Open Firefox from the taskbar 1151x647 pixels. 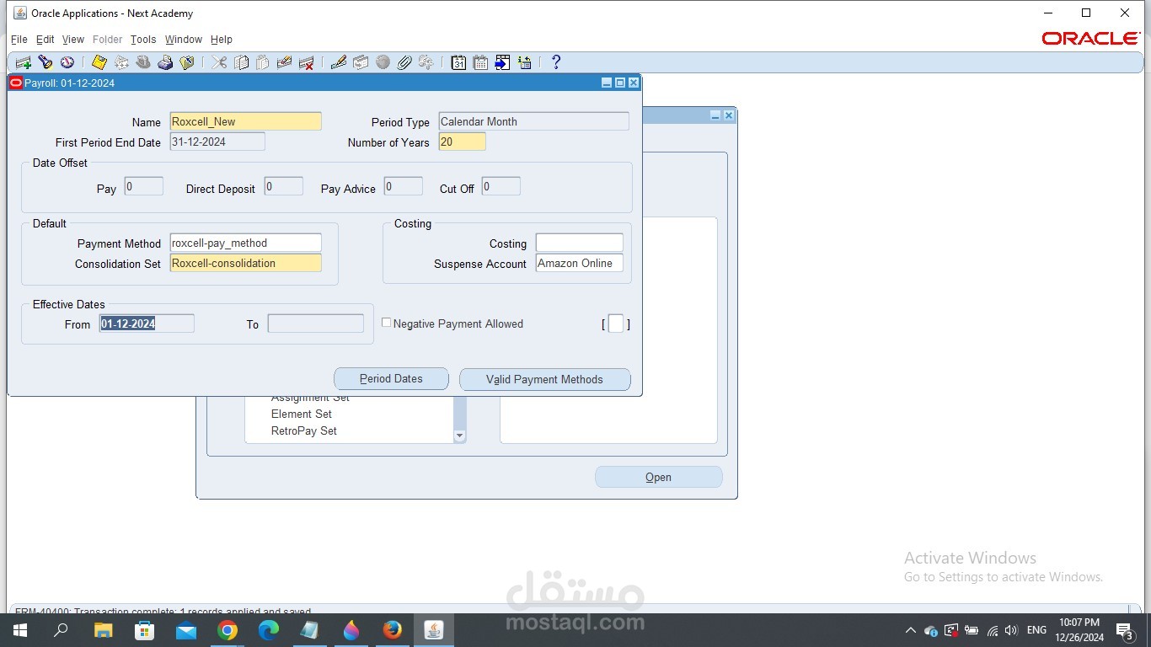point(393,630)
